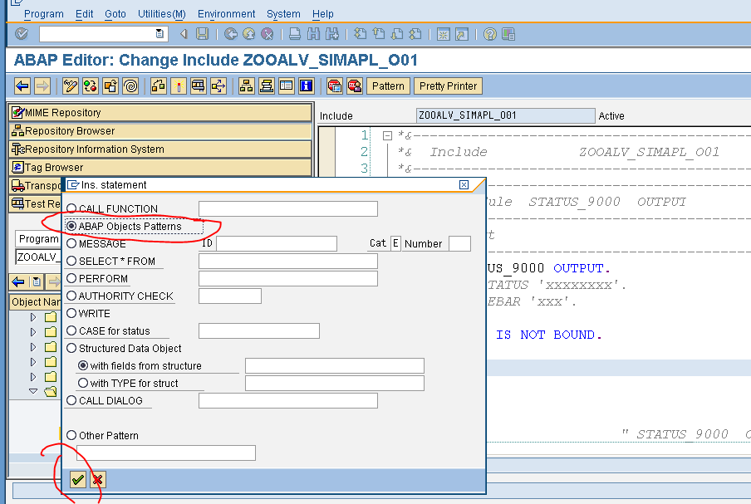
Task: Select the CALL FUNCTION radio button
Action: point(71,209)
